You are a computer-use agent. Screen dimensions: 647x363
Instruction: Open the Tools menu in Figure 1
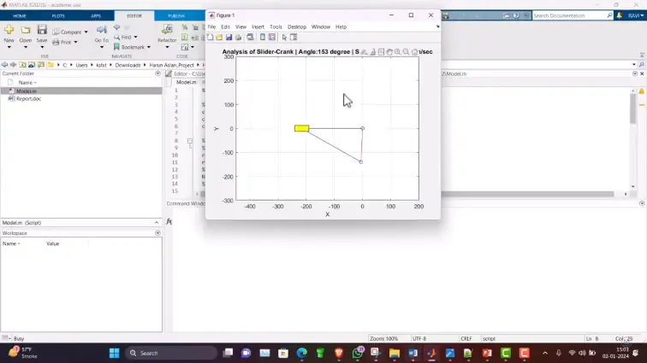pos(276,26)
